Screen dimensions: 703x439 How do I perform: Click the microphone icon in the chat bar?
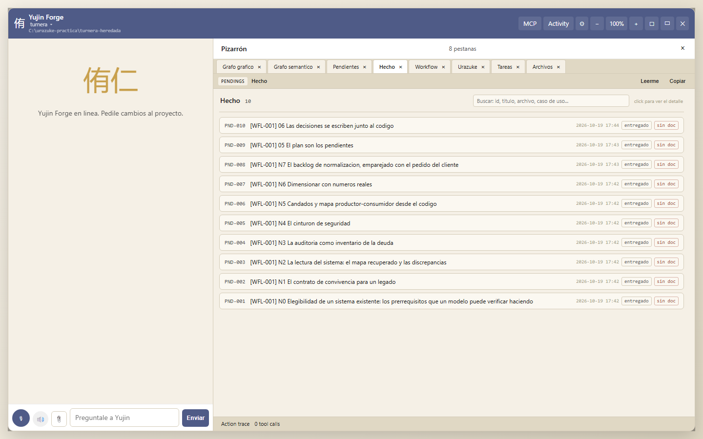tap(21, 418)
